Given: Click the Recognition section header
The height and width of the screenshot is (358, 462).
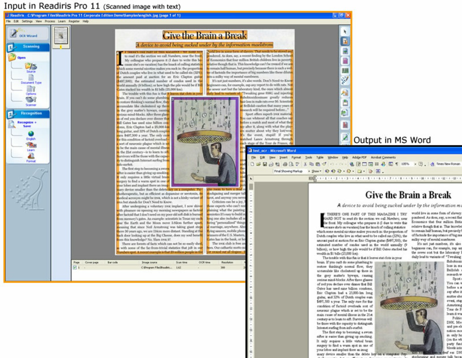Looking at the screenshot, I should pyautogui.click(x=28, y=113).
